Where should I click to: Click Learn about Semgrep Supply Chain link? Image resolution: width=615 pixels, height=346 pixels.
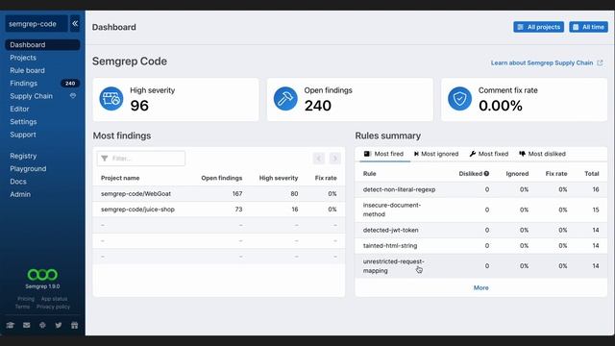(x=542, y=62)
